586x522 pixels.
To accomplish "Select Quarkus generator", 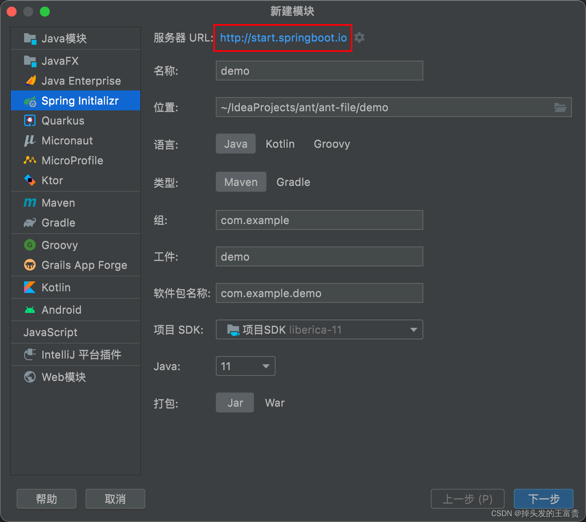I will (x=76, y=121).
